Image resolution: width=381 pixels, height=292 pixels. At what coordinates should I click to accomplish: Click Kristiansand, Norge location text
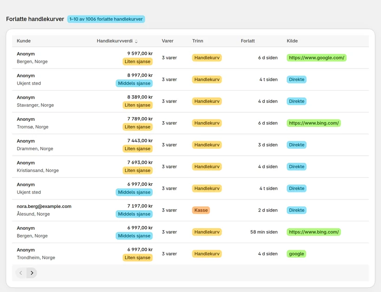click(x=38, y=171)
